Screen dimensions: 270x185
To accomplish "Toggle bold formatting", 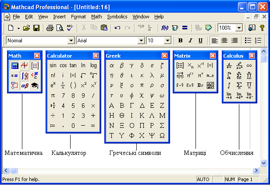I will point(180,41).
